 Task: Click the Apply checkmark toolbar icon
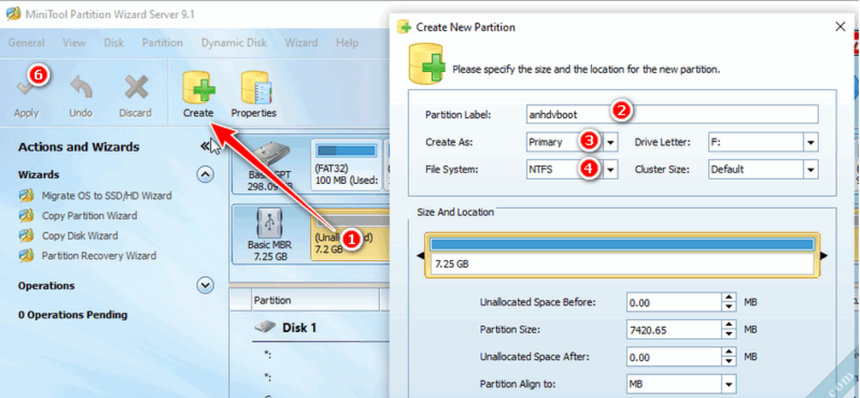tap(26, 87)
